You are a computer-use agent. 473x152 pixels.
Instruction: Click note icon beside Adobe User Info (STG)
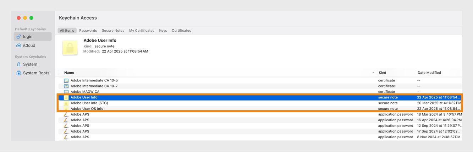click(66, 103)
